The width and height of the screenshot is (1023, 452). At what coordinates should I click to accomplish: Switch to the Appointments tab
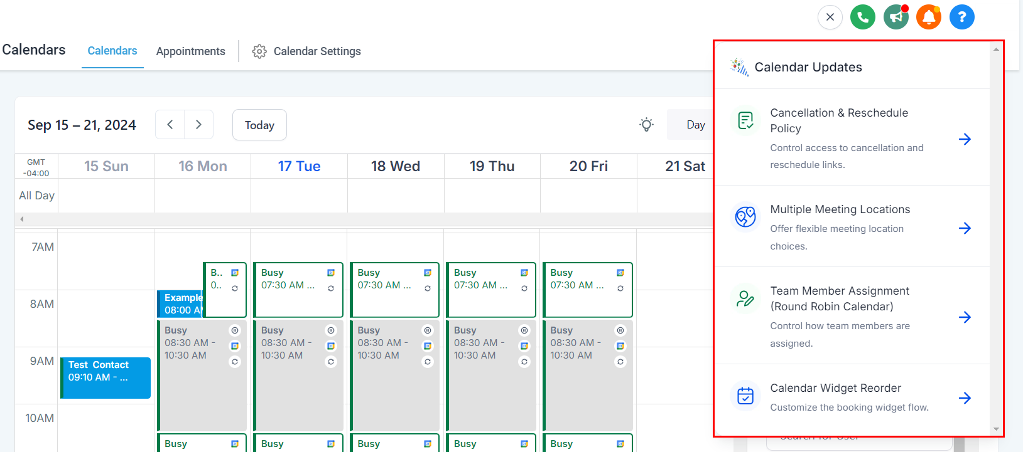tap(191, 51)
